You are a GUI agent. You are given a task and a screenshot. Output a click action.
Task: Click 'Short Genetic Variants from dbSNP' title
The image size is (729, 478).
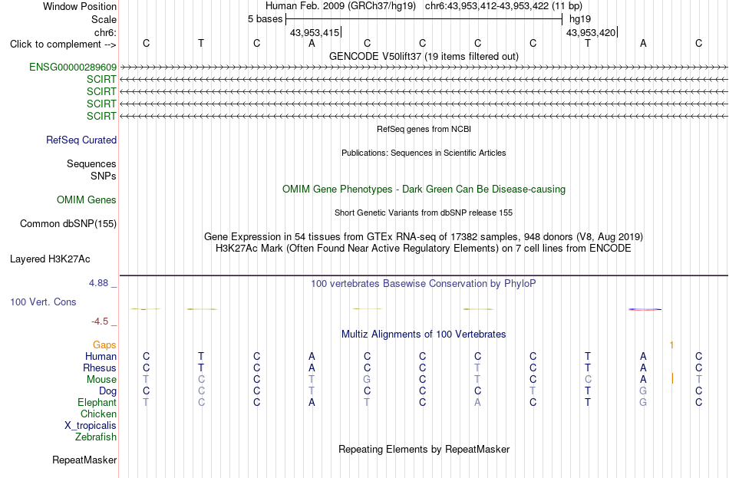tap(424, 213)
